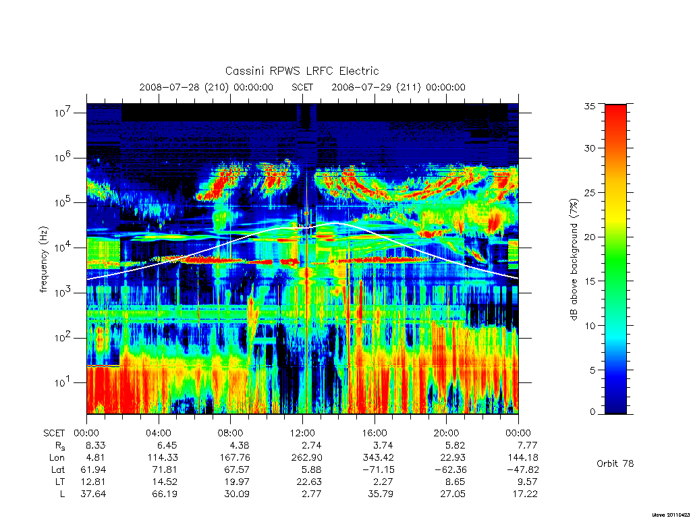Click the '08:00' time tick label

coord(231,433)
